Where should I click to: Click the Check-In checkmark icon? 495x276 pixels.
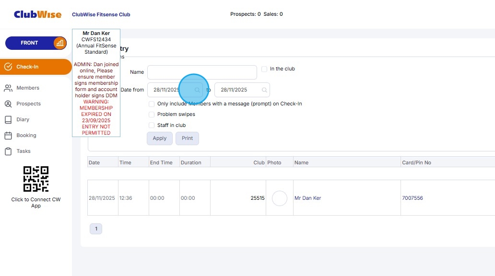8,67
